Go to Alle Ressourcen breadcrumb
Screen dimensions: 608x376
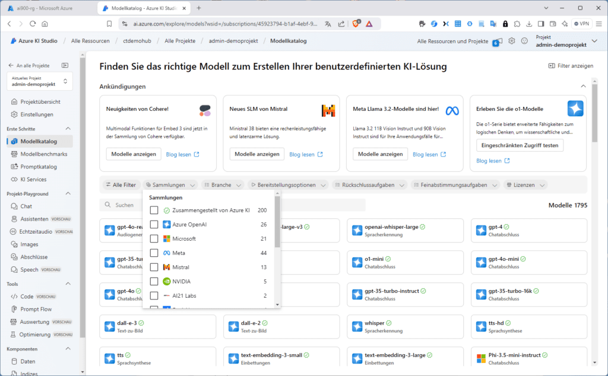[90, 41]
